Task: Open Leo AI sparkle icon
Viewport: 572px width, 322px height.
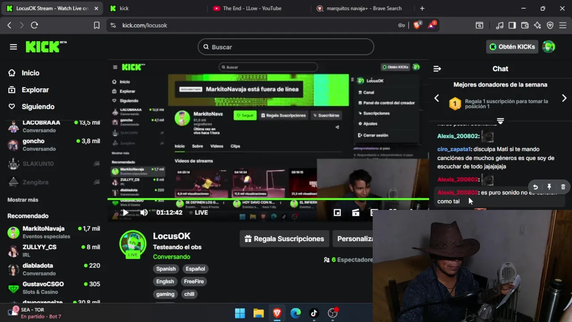Action: coord(538,25)
